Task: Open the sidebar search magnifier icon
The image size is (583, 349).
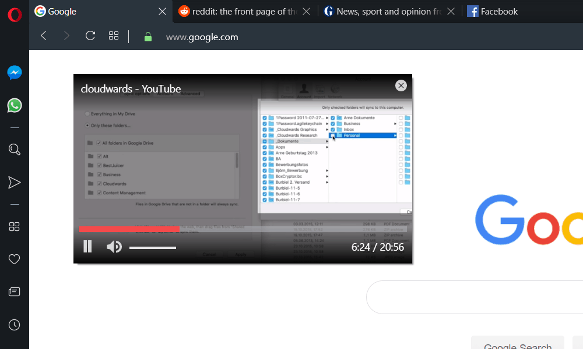Action: point(15,149)
